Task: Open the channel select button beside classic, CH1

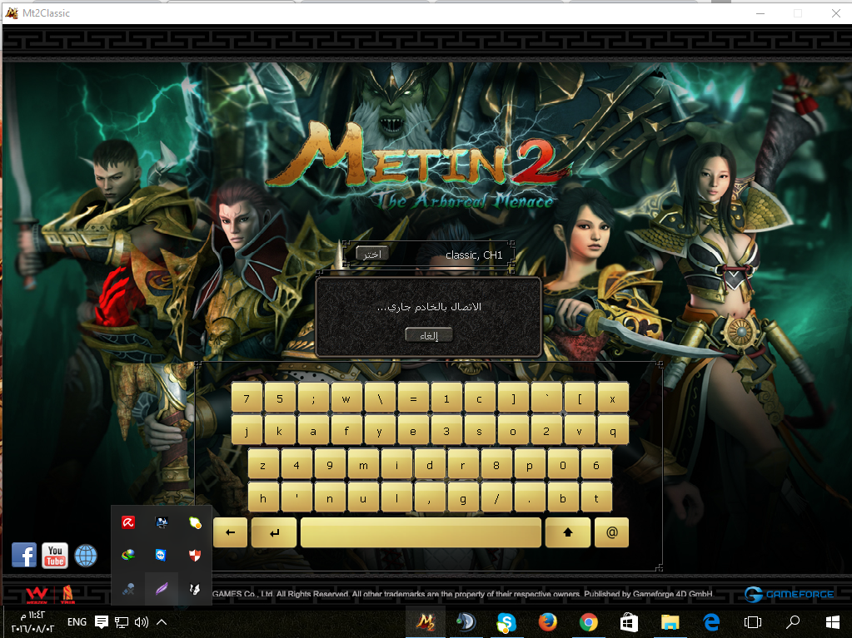Action: click(372, 254)
